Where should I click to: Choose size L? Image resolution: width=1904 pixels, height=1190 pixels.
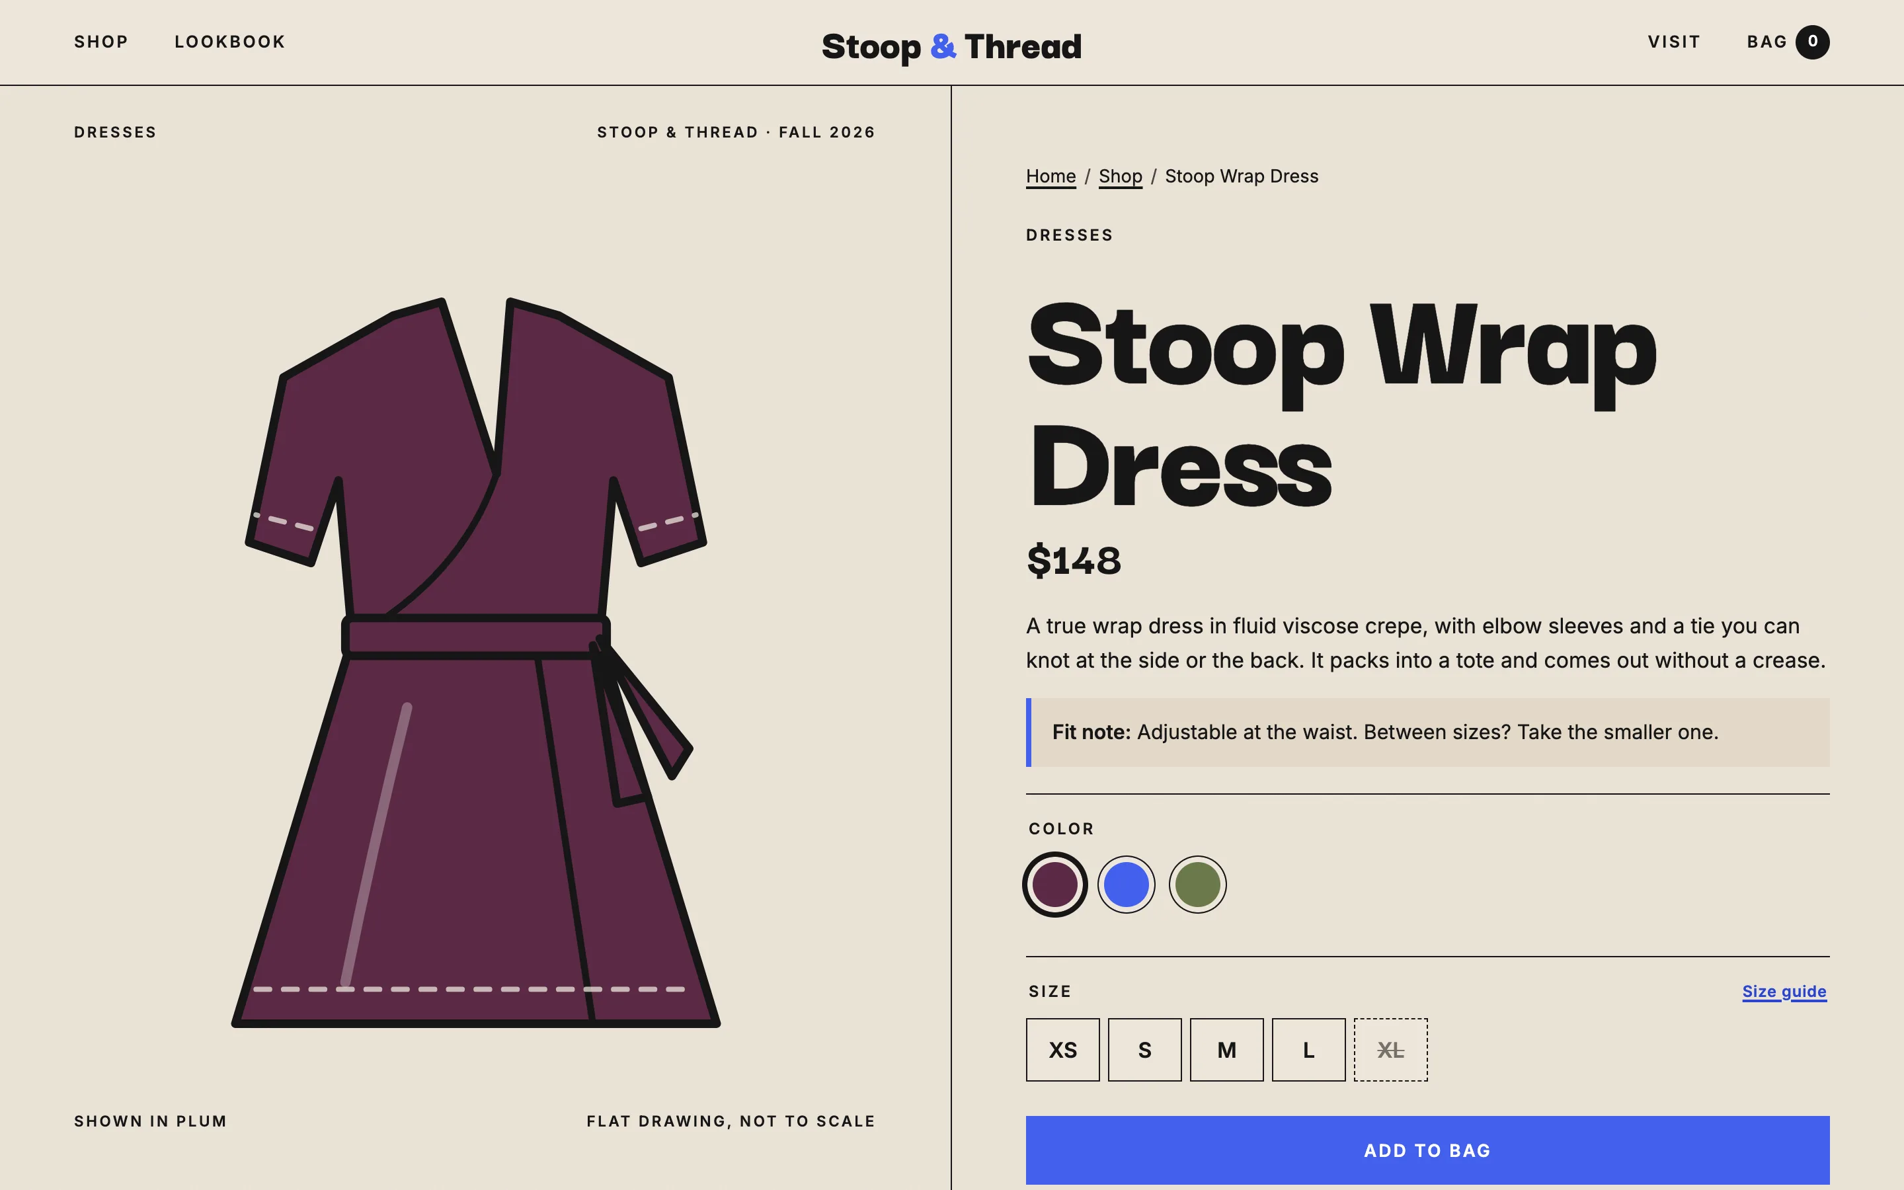pyautogui.click(x=1308, y=1050)
